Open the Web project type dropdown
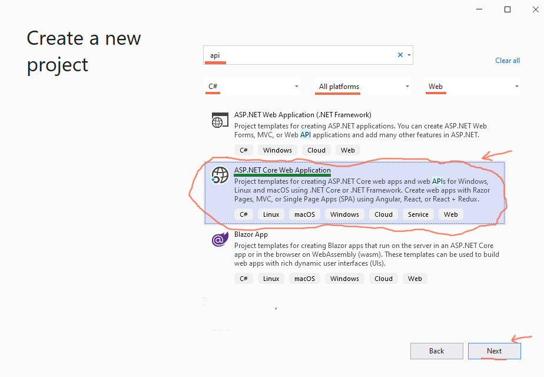Screen dimensions: 544x377 [472, 87]
